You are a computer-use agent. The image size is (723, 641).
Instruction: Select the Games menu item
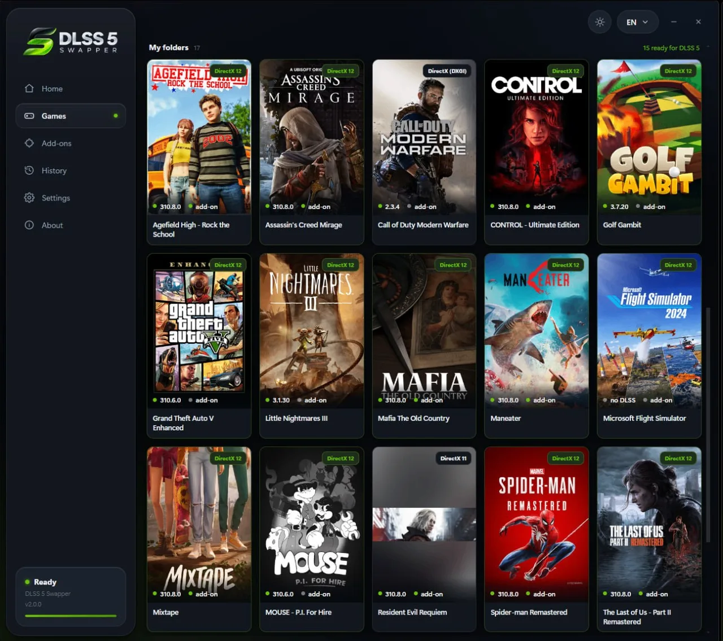click(x=71, y=116)
